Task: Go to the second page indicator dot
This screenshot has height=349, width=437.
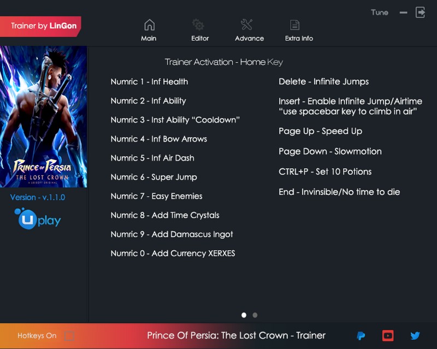Action: (x=255, y=315)
